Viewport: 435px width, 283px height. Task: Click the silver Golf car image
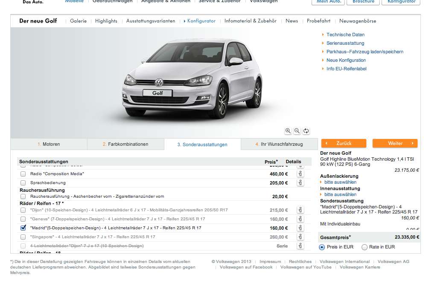193,79
